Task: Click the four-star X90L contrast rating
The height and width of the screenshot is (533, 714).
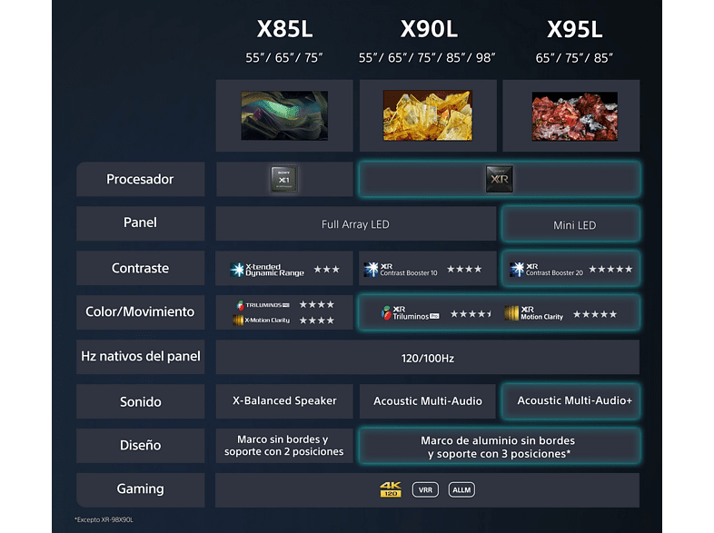Action: coord(464,269)
